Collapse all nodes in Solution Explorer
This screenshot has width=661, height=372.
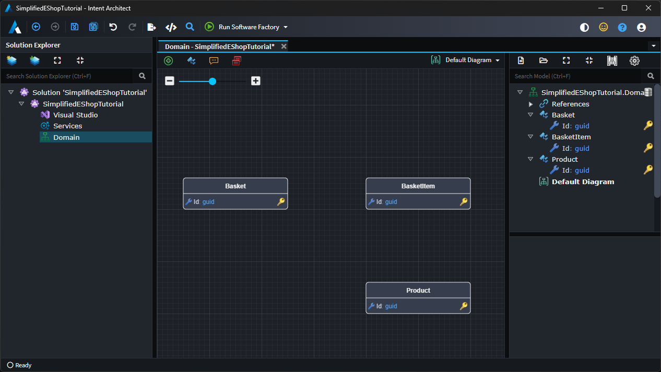tap(80, 61)
